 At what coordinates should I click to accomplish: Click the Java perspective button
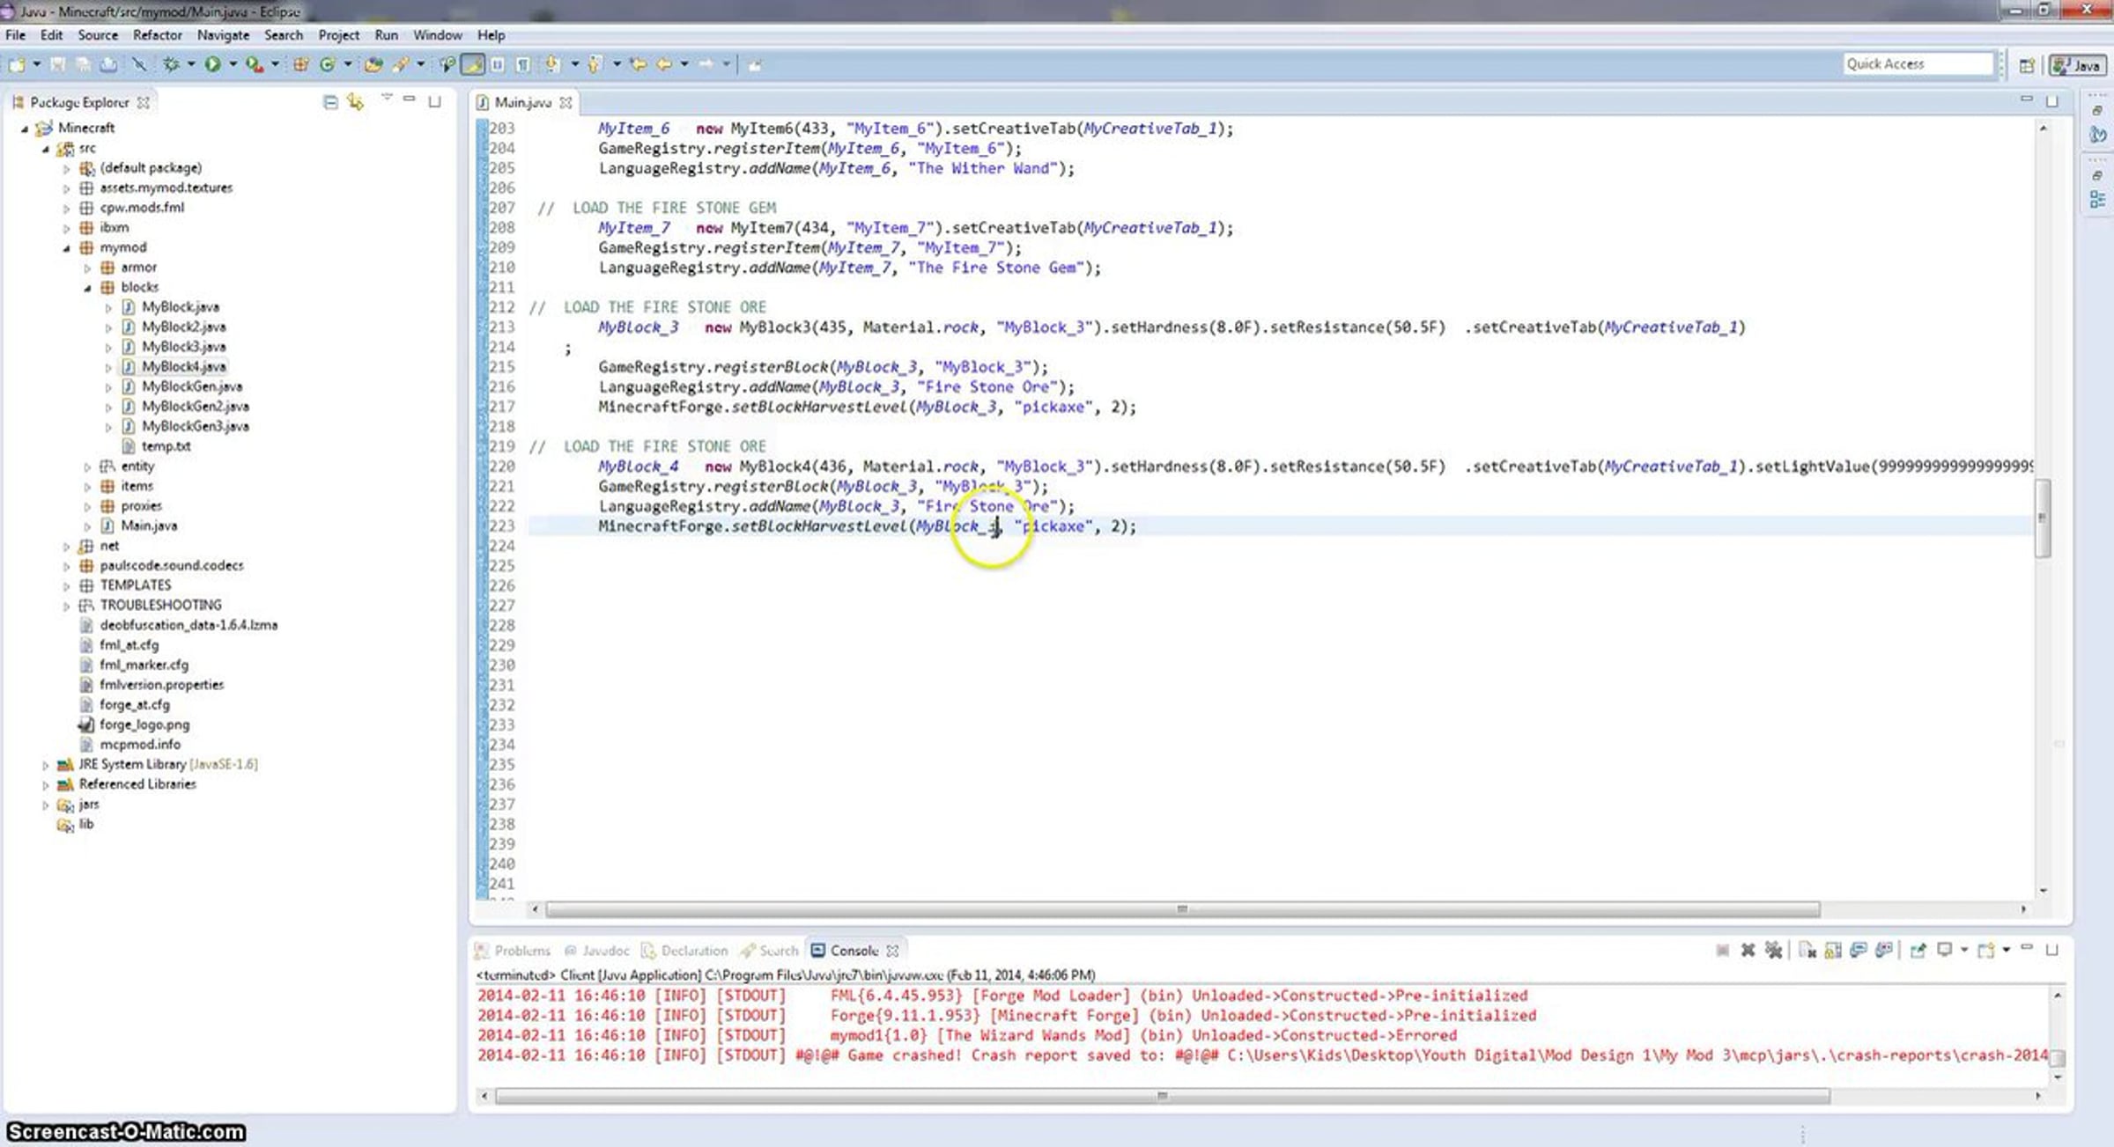click(2077, 65)
